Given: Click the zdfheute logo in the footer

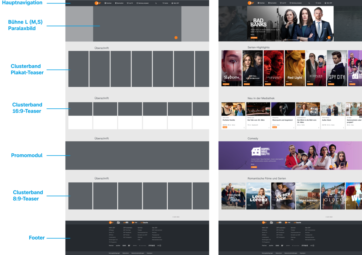Looking at the screenshot, I should (297, 222).
